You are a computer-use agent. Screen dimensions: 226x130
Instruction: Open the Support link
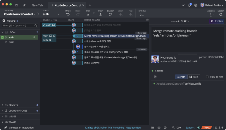click(190, 128)
